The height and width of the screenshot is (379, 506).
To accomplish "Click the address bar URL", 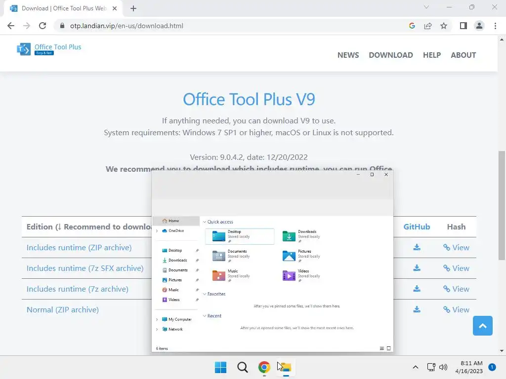I will 126,26.
